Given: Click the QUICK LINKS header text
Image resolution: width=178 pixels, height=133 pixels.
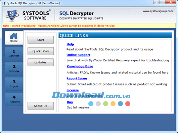Looking at the screenshot, I should click(x=74, y=36).
